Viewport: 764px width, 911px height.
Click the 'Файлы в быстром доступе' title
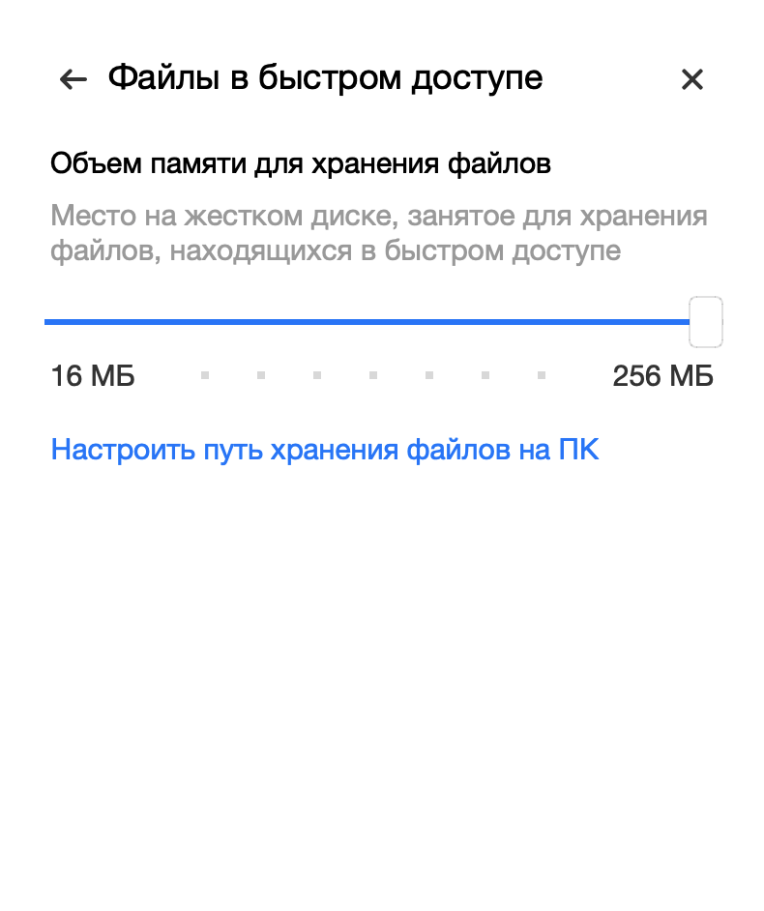(x=325, y=78)
